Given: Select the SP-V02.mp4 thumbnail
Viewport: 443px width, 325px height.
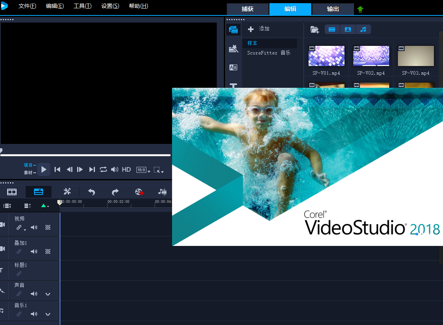Looking at the screenshot, I should [x=371, y=56].
